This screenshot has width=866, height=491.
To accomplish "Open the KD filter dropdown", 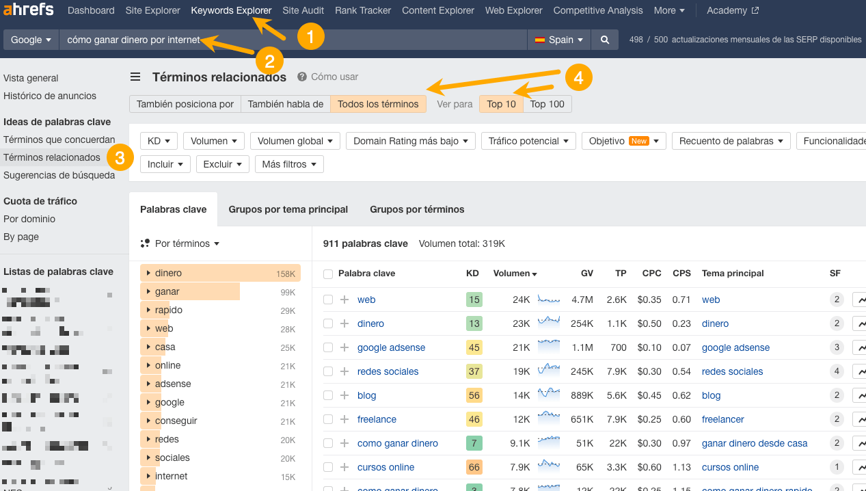I will (158, 140).
